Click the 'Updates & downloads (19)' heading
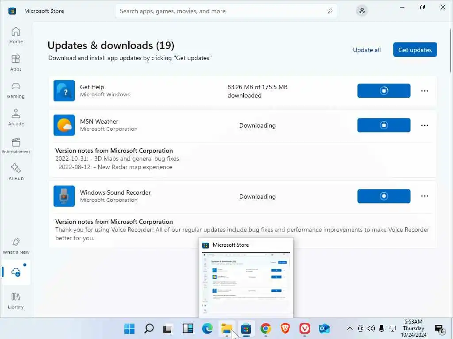The height and width of the screenshot is (339, 453). pyautogui.click(x=111, y=45)
